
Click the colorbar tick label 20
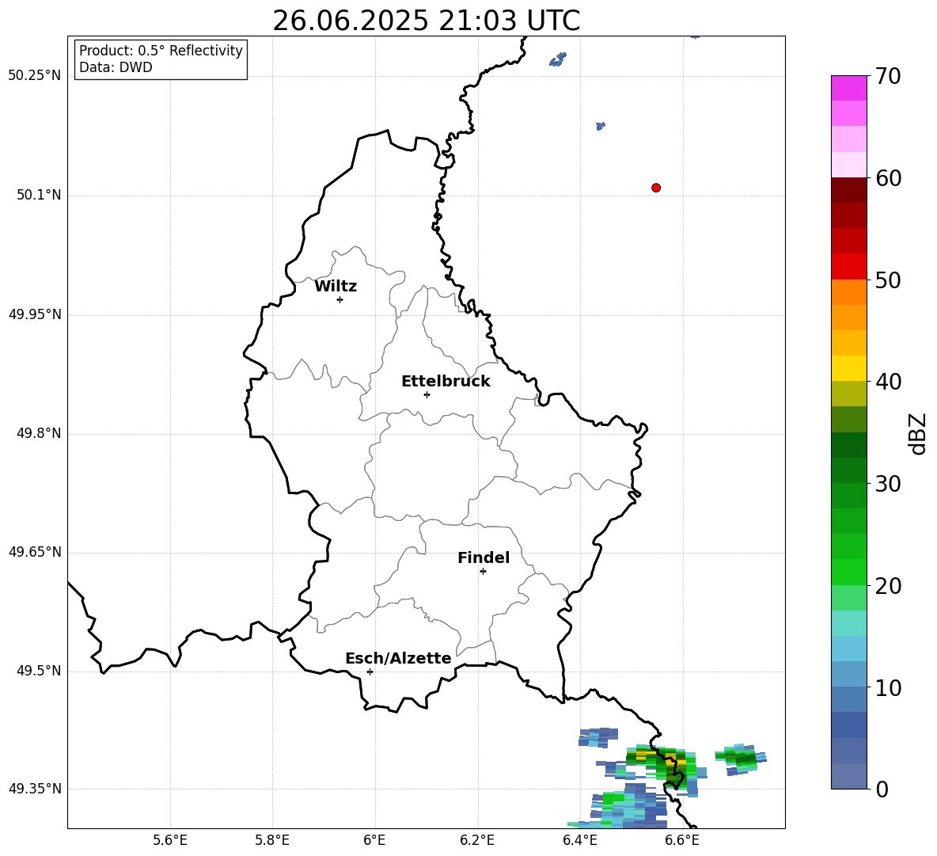[x=888, y=586]
